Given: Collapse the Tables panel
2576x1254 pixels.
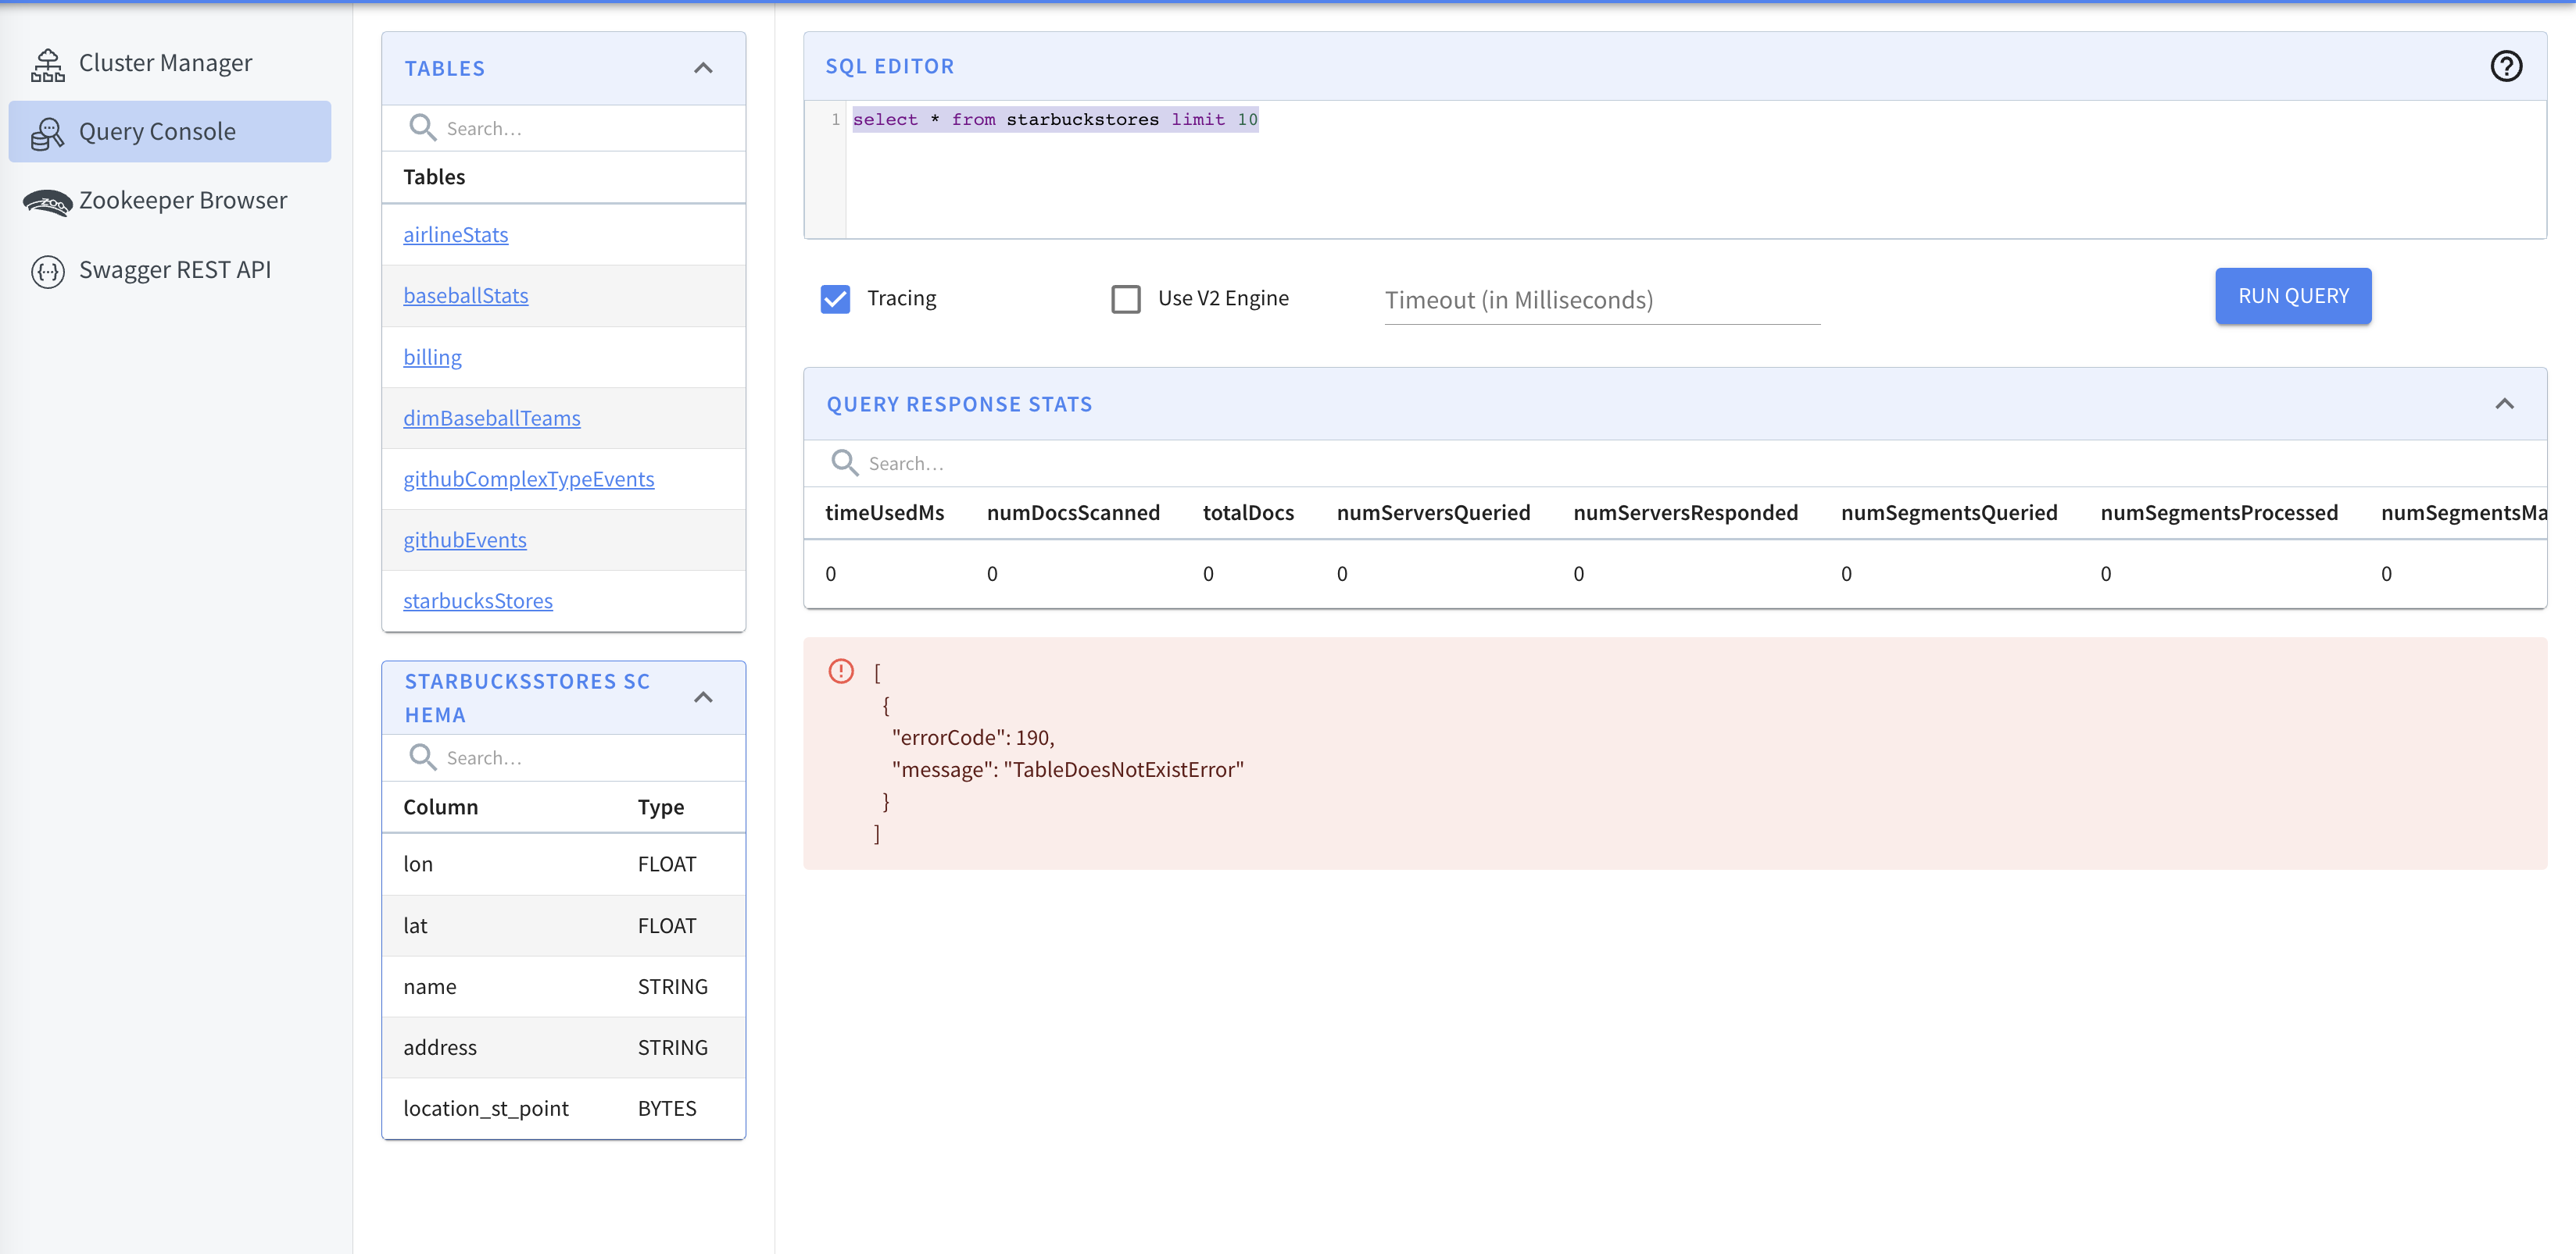Looking at the screenshot, I should (703, 68).
